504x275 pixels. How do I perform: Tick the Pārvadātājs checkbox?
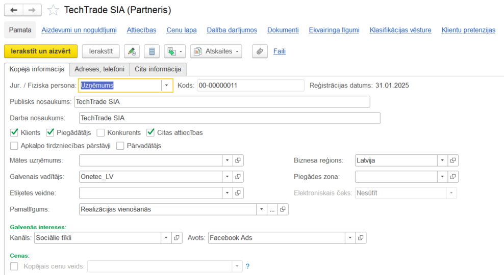click(120, 146)
